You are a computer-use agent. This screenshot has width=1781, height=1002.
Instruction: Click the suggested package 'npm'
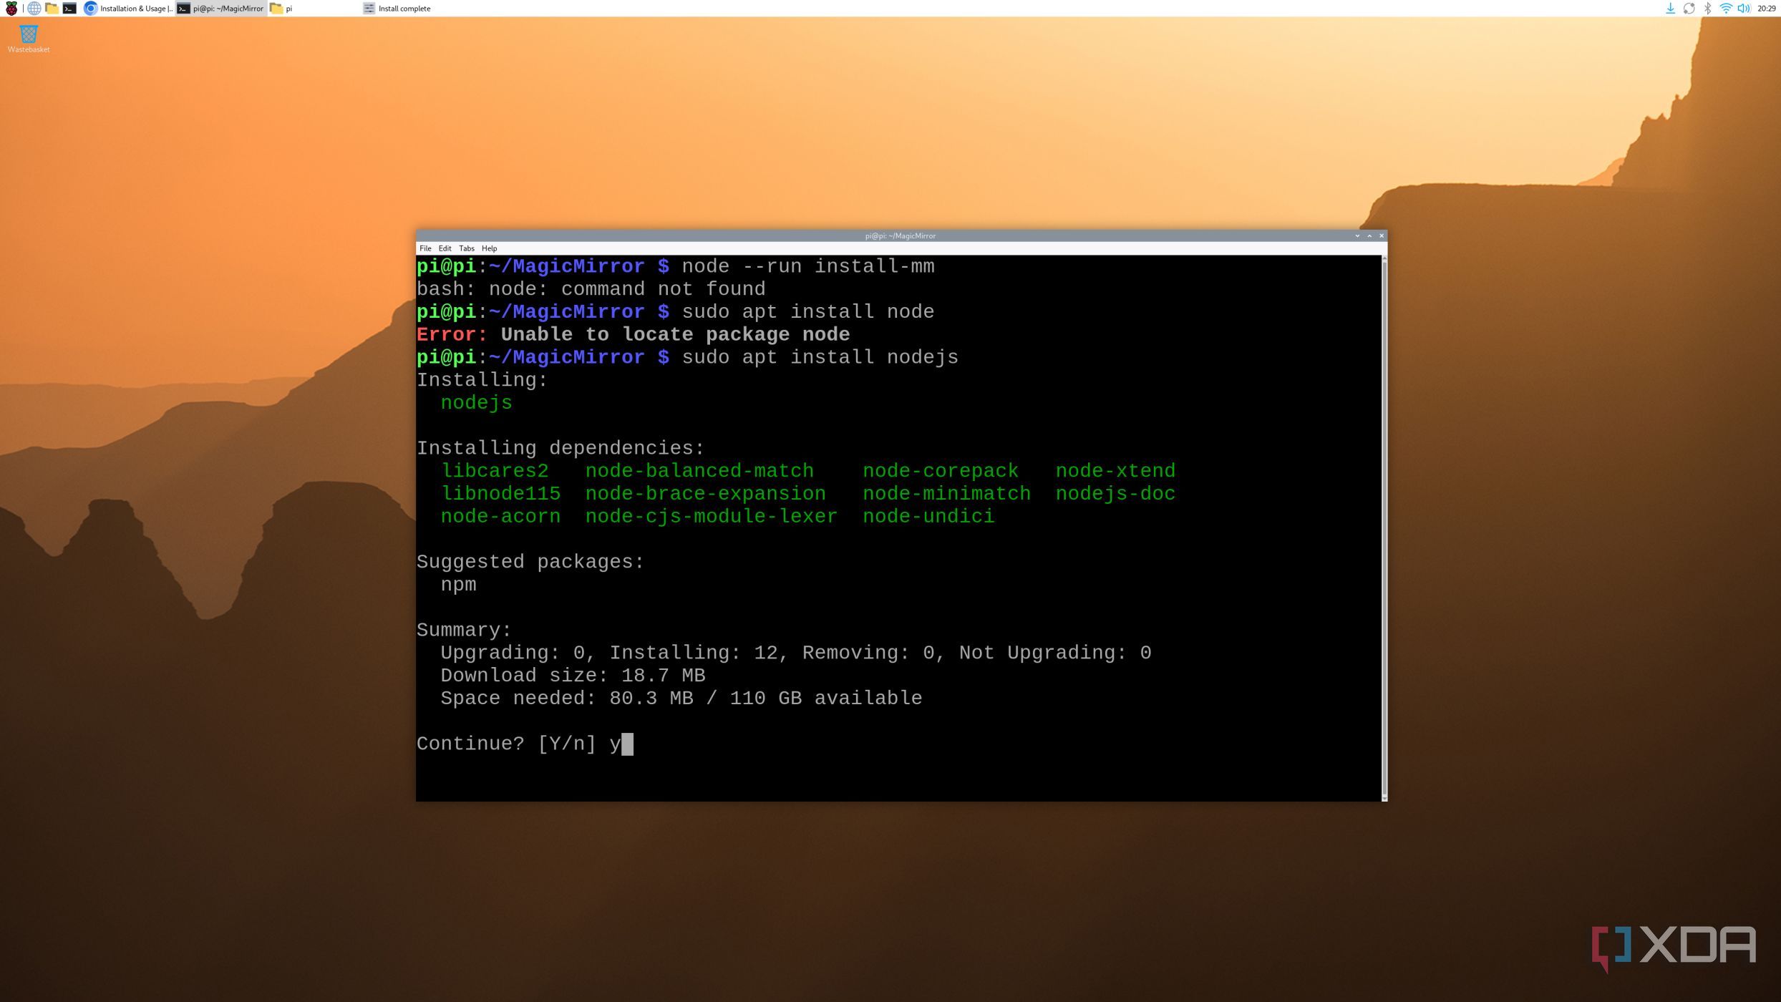pos(458,585)
